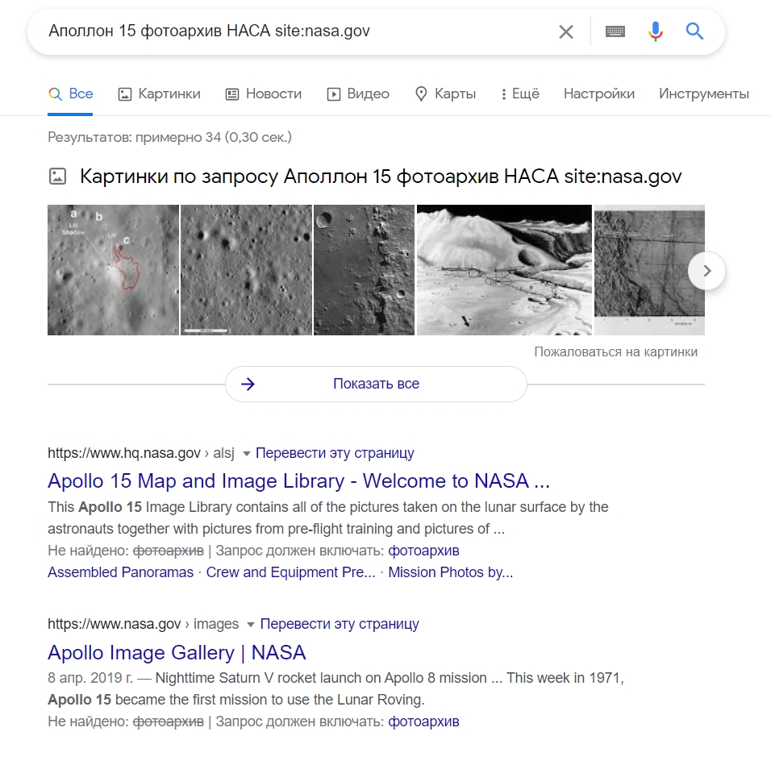771x765 pixels.
Task: Open Настройки menu
Action: (599, 94)
